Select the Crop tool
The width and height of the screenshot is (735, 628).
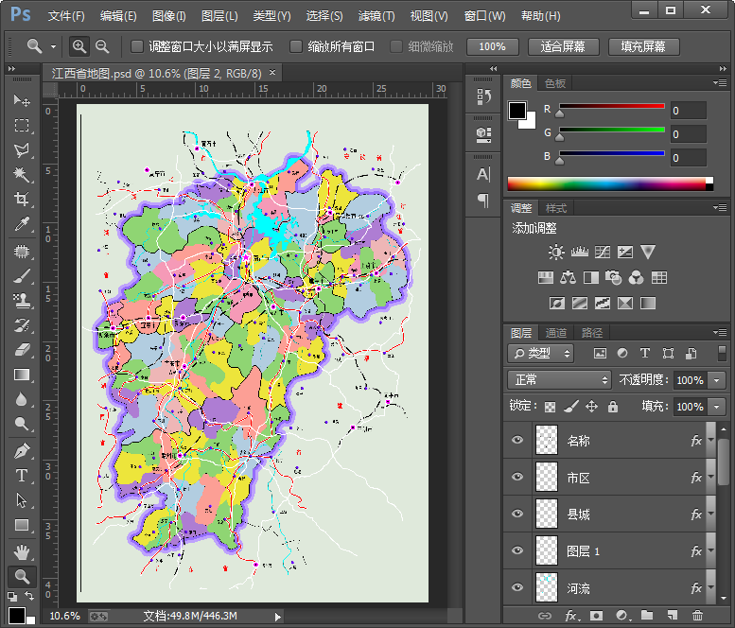click(21, 200)
